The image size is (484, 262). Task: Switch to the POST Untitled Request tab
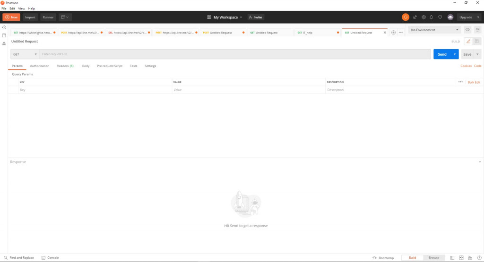[223, 33]
